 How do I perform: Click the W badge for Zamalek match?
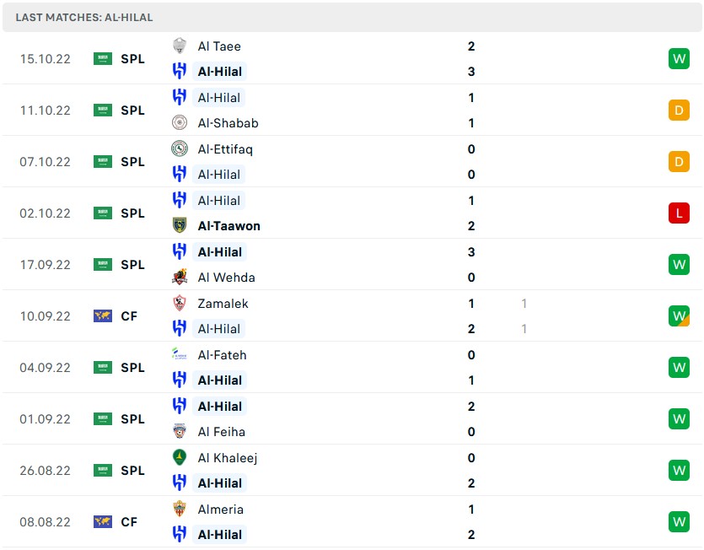click(679, 316)
